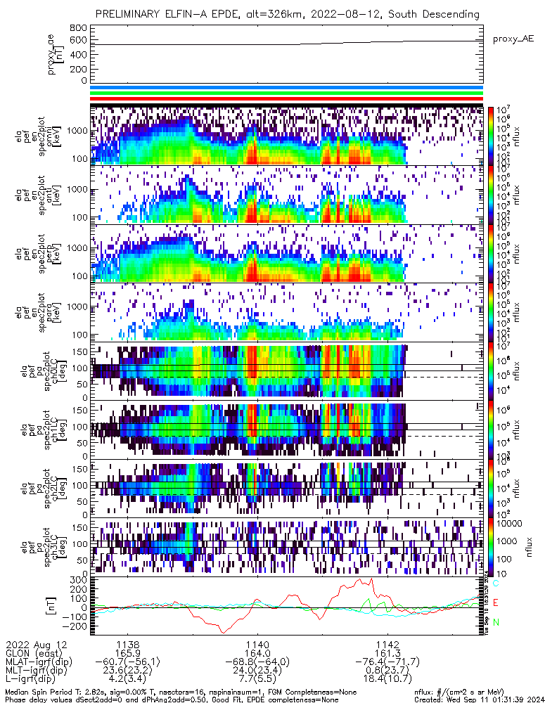Image resolution: width=545 pixels, height=703 pixels.
Task: Click the ch3LC pitch-angle spectrogram panel
Action: point(287,547)
